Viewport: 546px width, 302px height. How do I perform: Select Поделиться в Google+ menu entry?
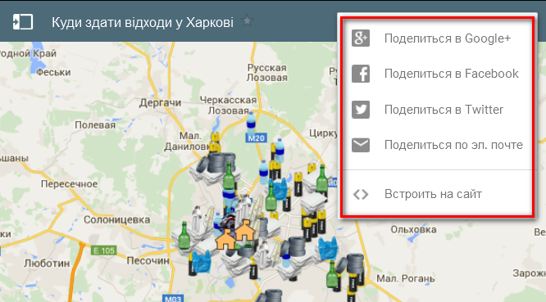point(437,38)
